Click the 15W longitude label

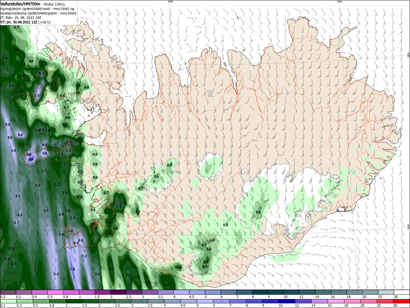[x=340, y=2]
